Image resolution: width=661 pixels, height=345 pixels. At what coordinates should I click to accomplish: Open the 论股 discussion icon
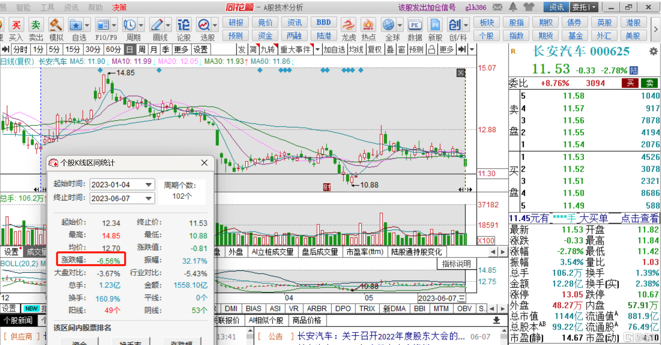click(183, 25)
